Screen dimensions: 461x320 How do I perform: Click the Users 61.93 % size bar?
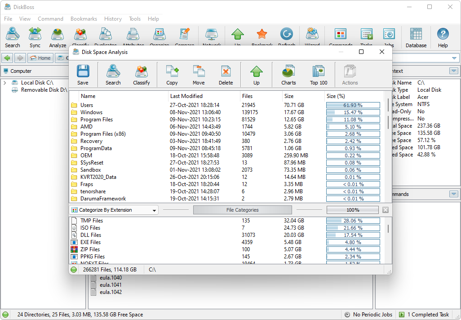click(x=353, y=105)
